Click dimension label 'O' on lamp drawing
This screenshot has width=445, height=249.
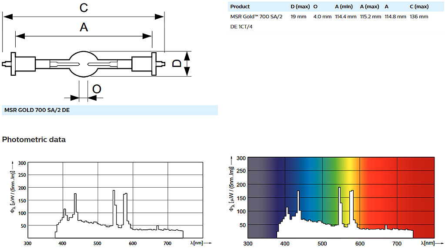pos(97,89)
